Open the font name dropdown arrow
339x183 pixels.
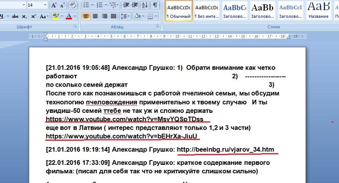click(x=24, y=5)
